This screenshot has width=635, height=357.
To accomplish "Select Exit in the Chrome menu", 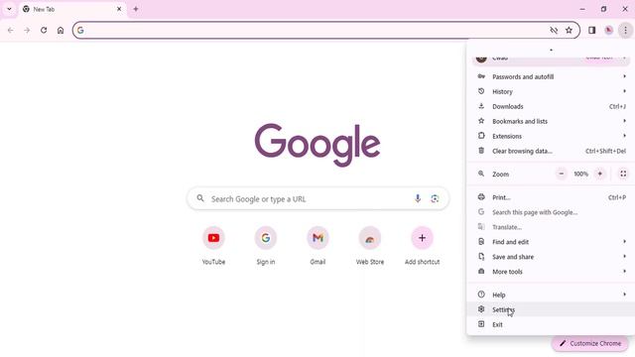I will click(551, 324).
